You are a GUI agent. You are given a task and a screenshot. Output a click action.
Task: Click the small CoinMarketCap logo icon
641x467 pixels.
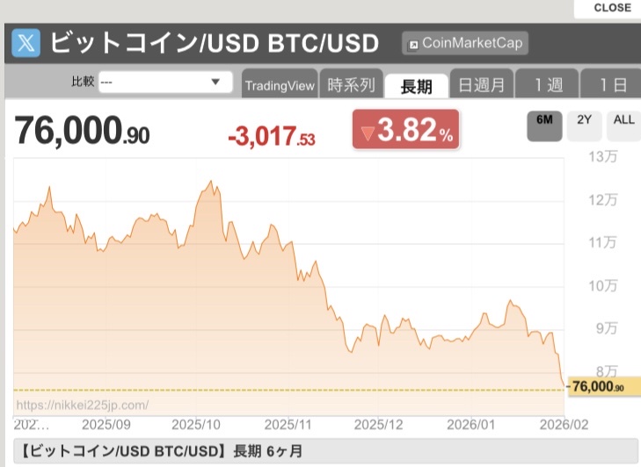[x=413, y=44]
